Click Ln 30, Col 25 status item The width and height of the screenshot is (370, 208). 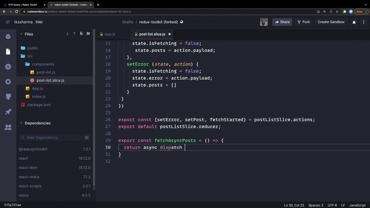[294, 206]
